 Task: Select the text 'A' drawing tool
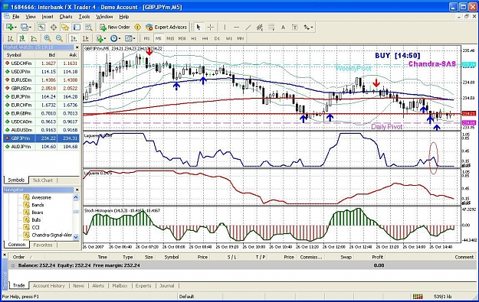tap(283, 27)
